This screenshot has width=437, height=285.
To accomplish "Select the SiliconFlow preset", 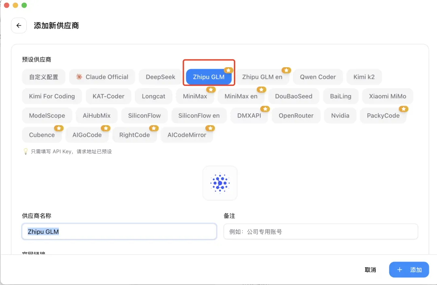I will [x=144, y=115].
